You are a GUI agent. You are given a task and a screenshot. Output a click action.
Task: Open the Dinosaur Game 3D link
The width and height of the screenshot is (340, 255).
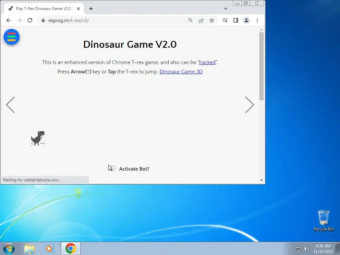click(x=181, y=72)
